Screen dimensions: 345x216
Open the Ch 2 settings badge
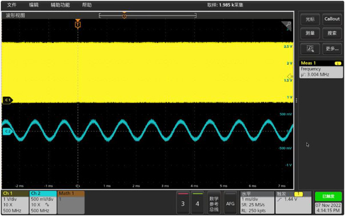point(43,202)
